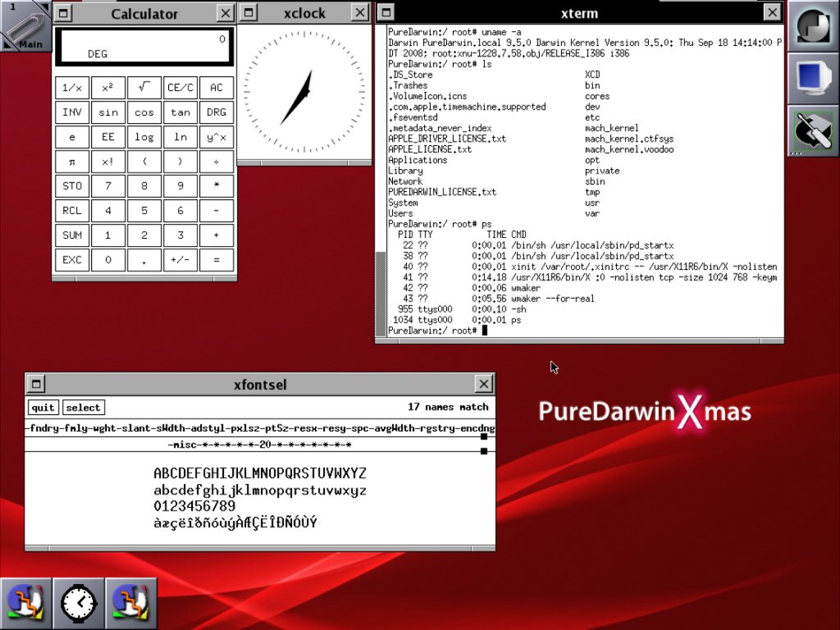
Task: Click the '17 names match' text in xfontsel
Action: coord(448,407)
